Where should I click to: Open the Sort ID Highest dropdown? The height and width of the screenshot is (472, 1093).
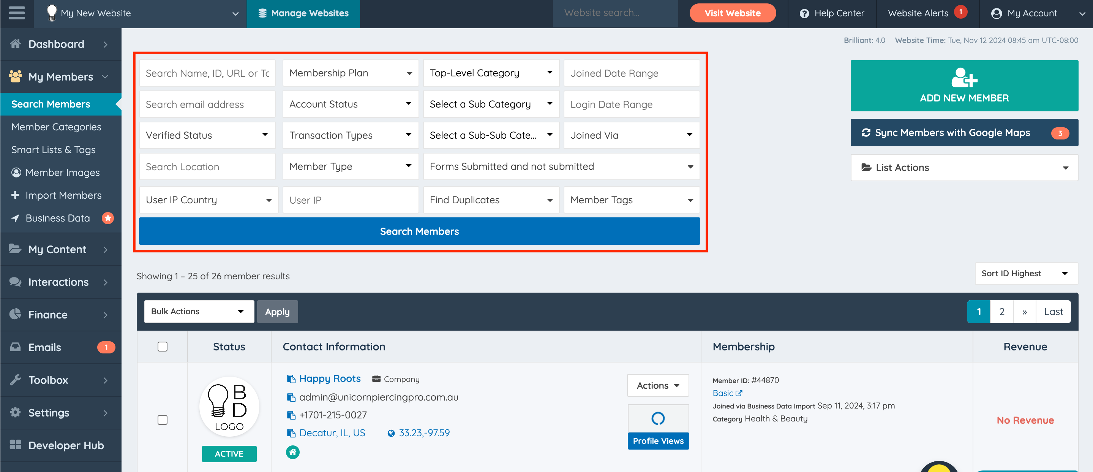pyautogui.click(x=1025, y=273)
